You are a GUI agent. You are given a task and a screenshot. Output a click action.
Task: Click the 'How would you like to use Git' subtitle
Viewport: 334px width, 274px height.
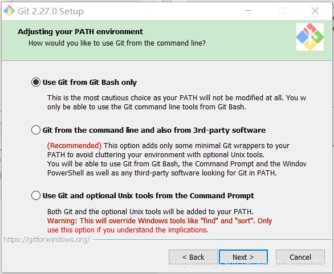[x=117, y=43]
